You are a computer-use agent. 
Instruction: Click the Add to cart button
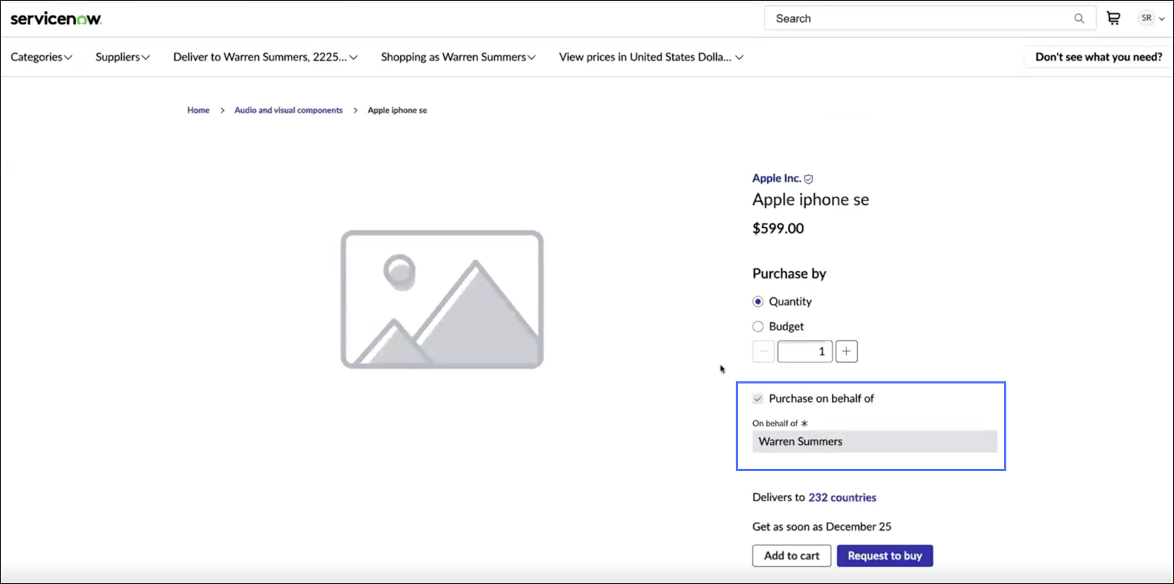tap(792, 556)
